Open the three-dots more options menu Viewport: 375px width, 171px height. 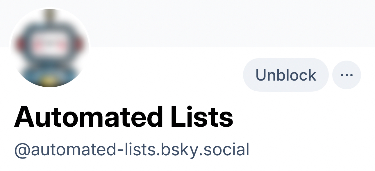tap(347, 75)
